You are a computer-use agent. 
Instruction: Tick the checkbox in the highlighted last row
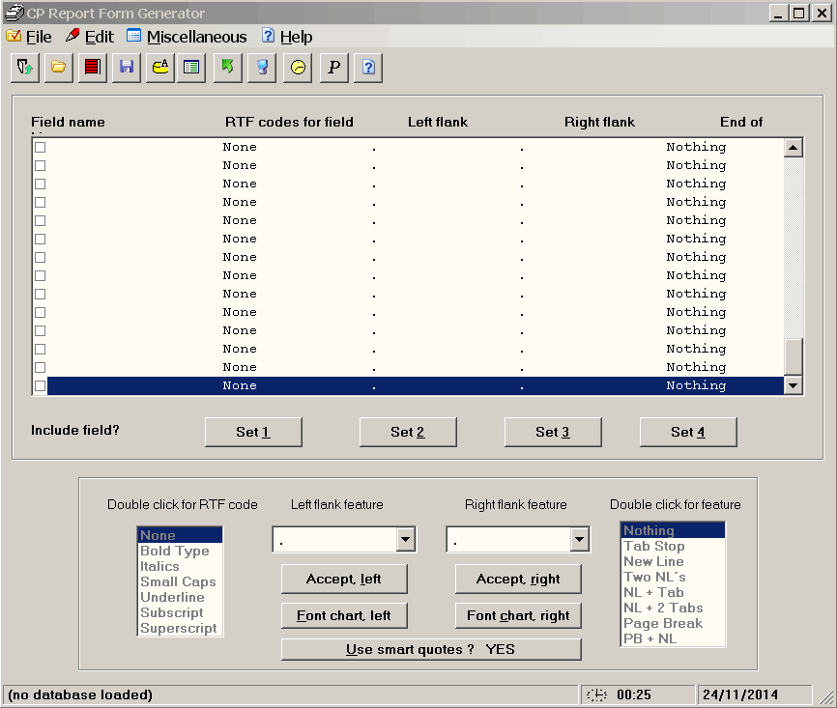coord(41,386)
